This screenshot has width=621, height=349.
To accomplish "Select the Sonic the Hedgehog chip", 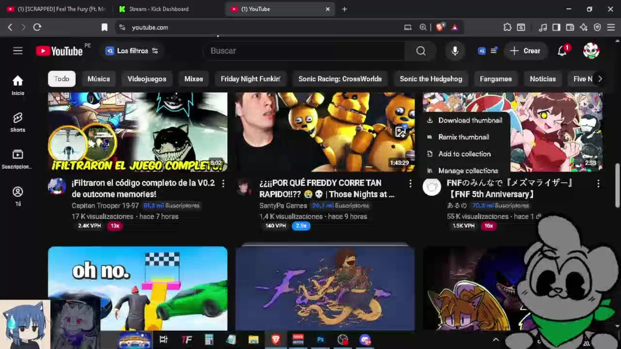I will 431,79.
